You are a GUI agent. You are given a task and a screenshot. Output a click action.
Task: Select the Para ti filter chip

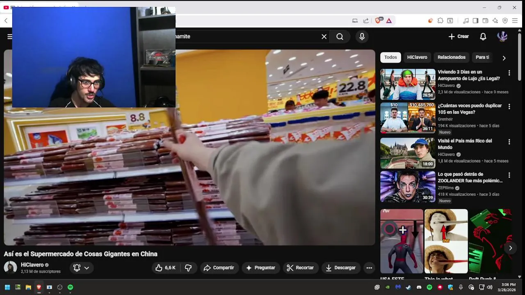(482, 57)
